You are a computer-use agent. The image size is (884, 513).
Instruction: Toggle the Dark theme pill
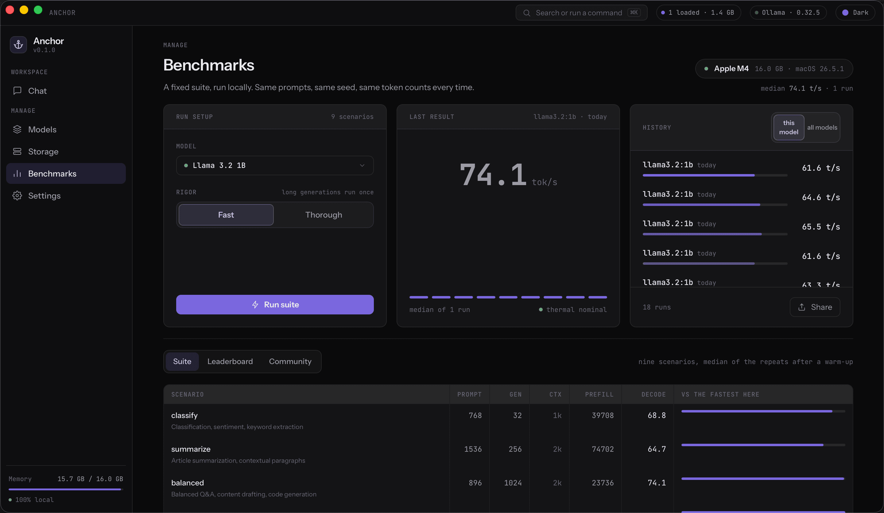855,13
